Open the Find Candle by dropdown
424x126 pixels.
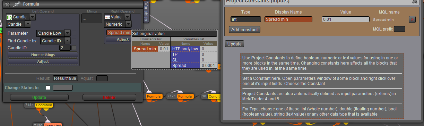coord(67,41)
